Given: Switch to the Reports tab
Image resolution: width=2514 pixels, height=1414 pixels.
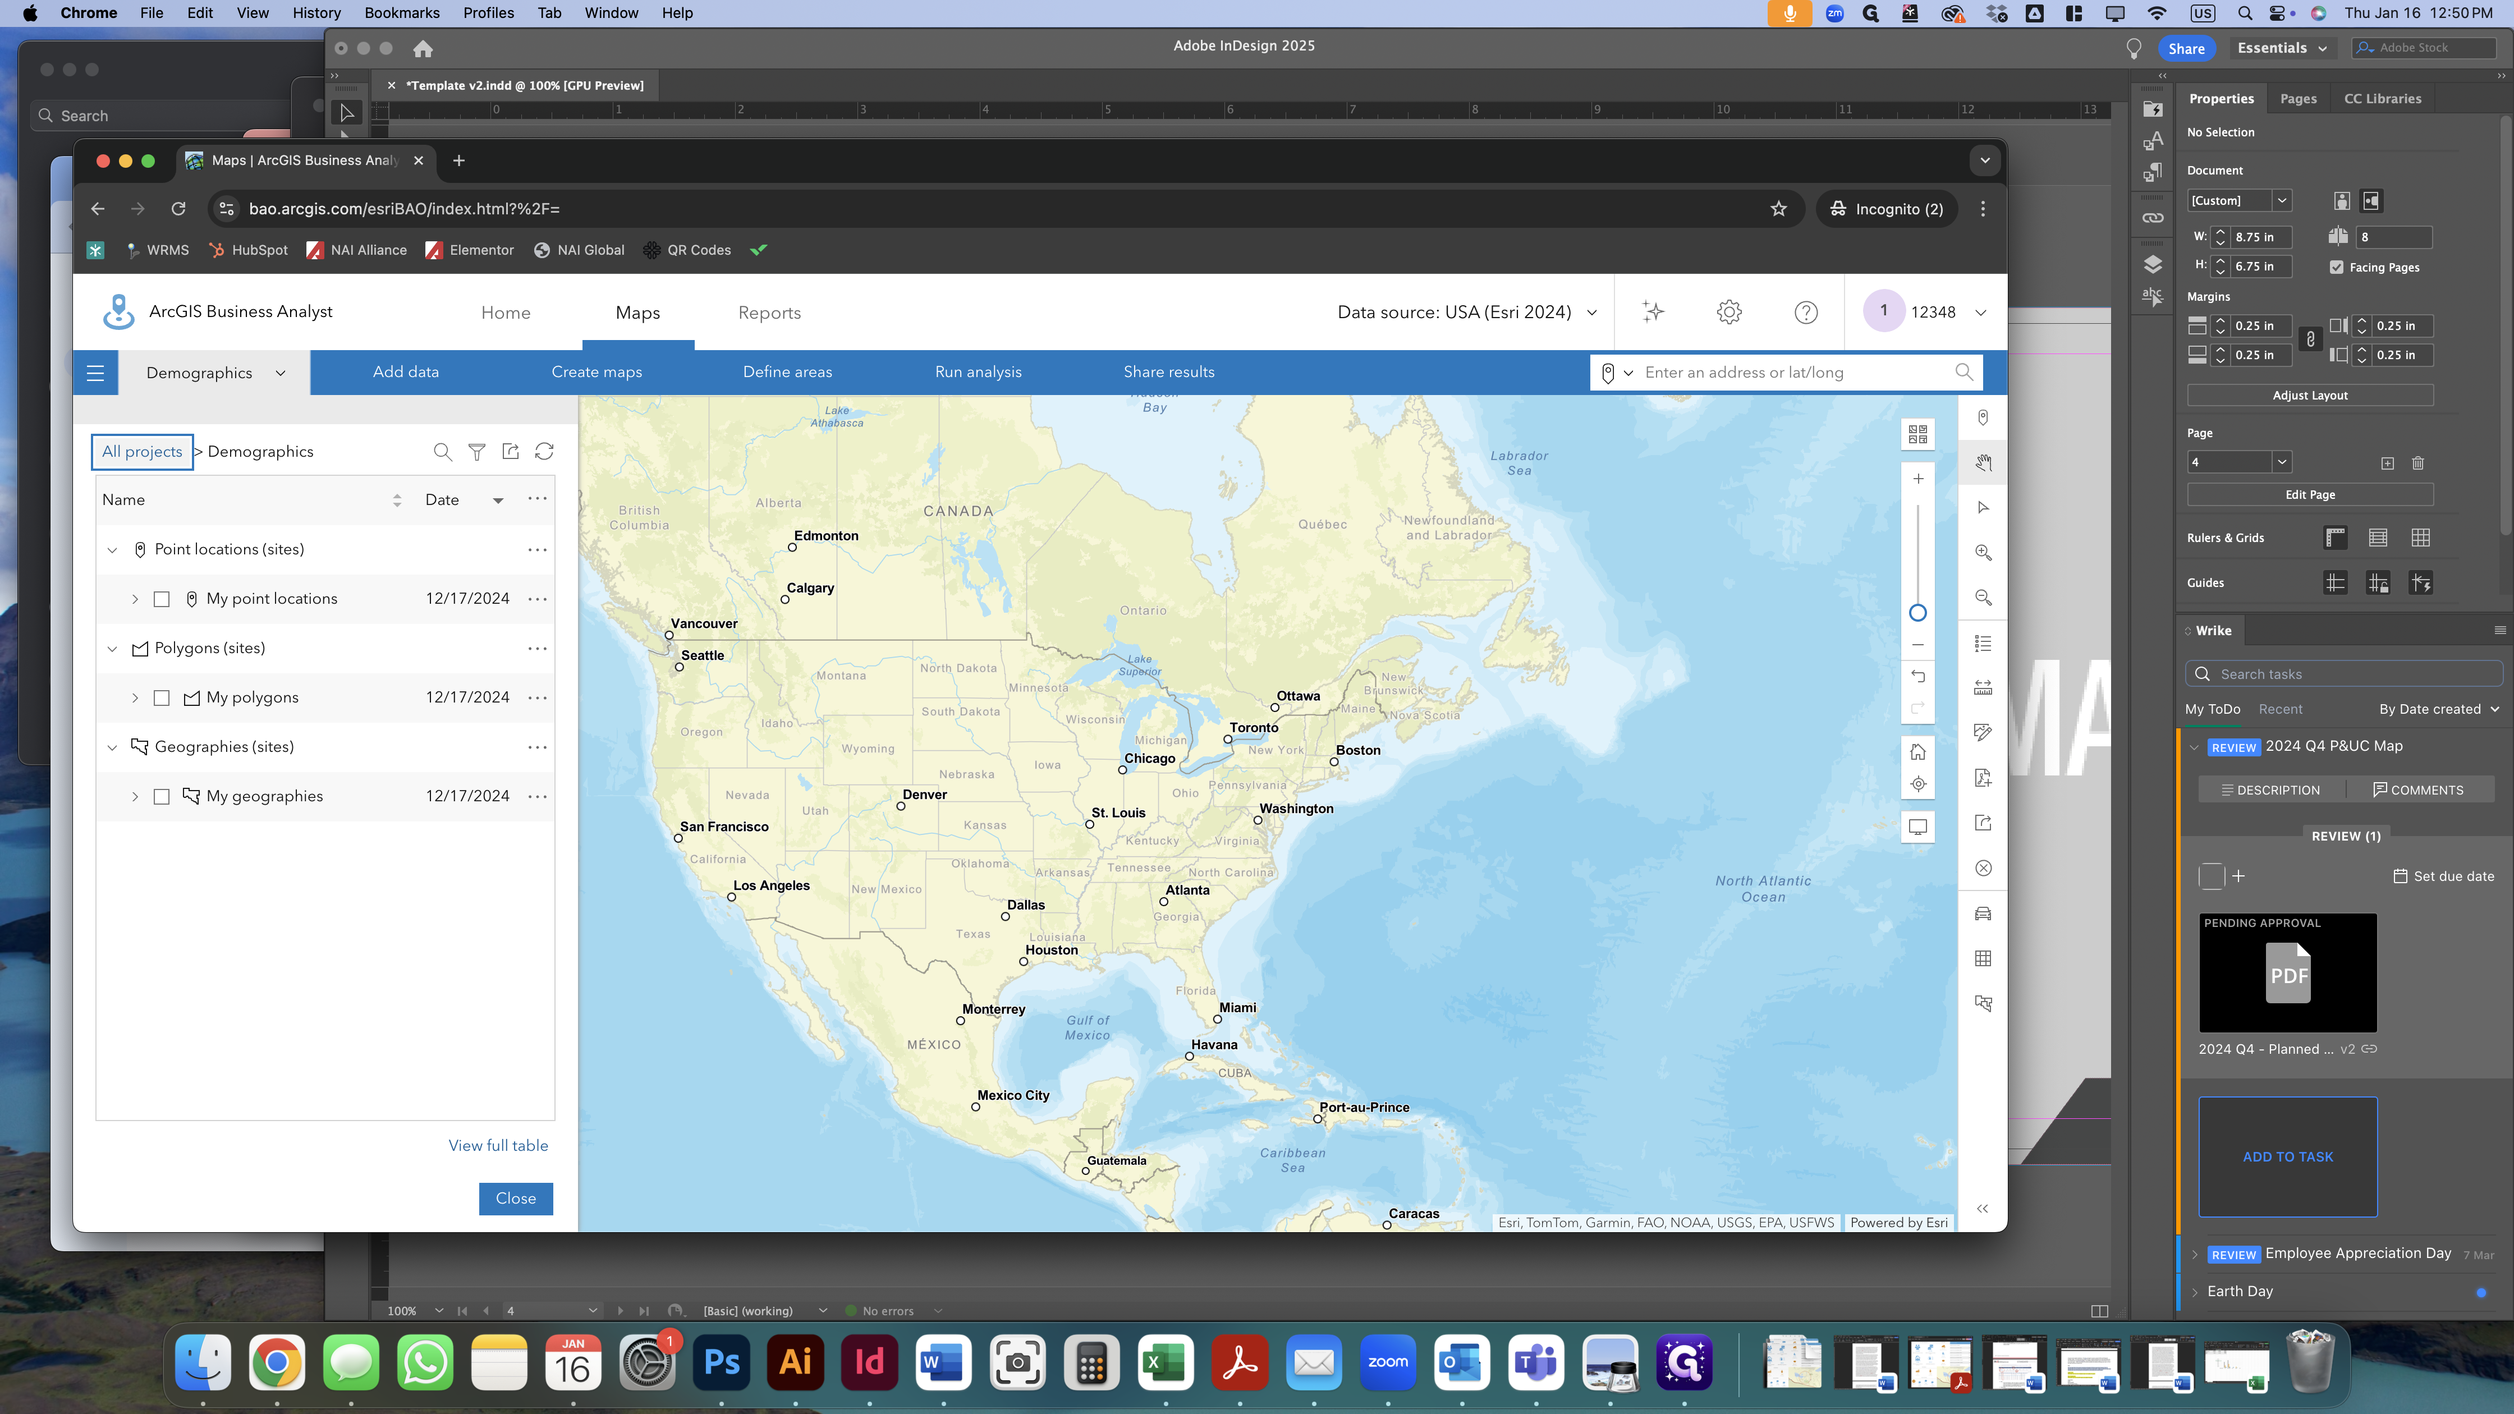Looking at the screenshot, I should [x=769, y=313].
